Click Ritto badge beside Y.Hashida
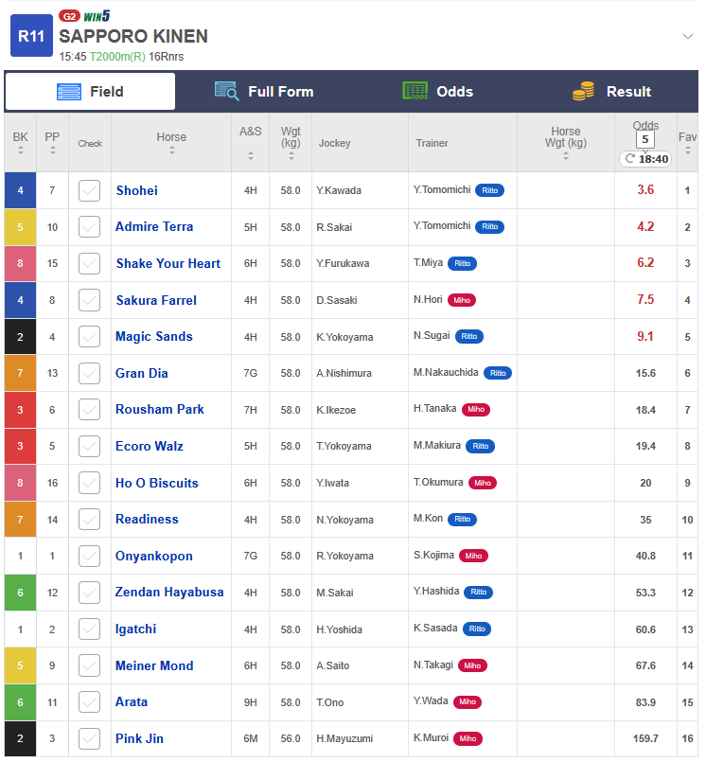706x762 pixels. (x=478, y=592)
